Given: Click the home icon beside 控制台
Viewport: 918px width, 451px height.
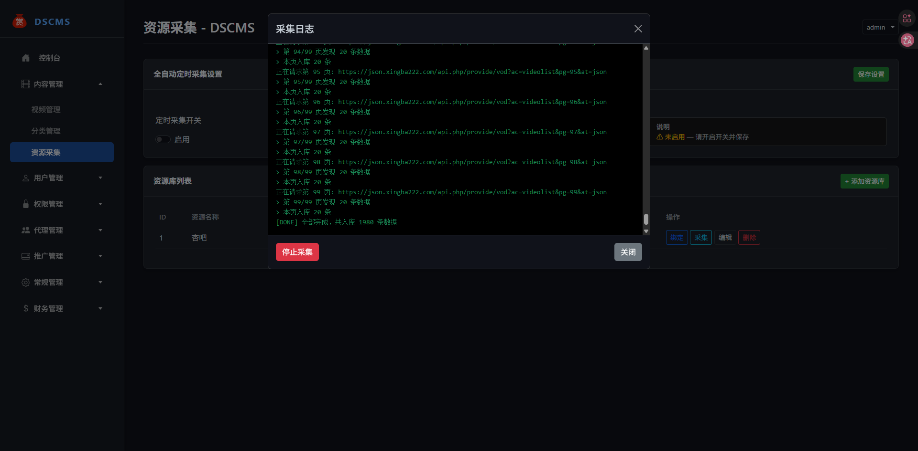Looking at the screenshot, I should pos(26,58).
